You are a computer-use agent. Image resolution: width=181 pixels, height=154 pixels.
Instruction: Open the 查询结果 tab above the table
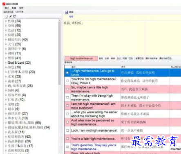coord(68,62)
